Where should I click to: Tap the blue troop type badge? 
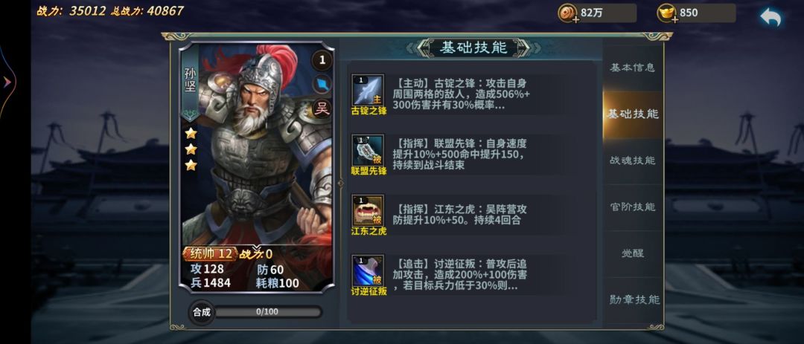[x=322, y=84]
